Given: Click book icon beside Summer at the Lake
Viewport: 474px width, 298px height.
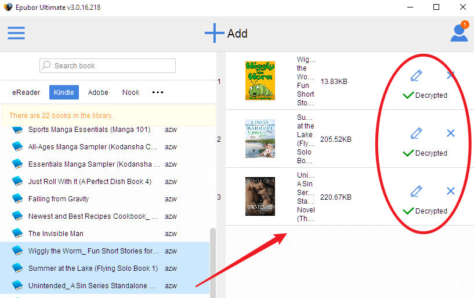Looking at the screenshot, I should point(17,268).
